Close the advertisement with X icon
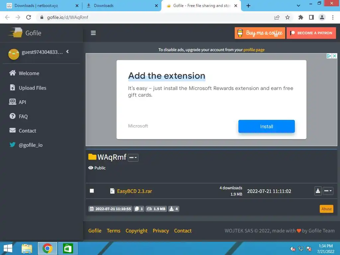The image size is (340, 255). coord(335,56)
